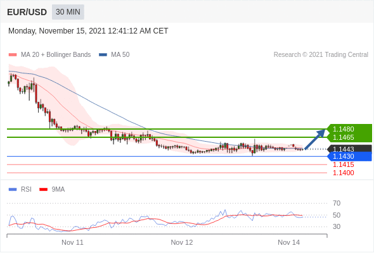Image resolution: width=374 pixels, height=253 pixels.
Task: Click the Nov 14 date axis label
Action: click(x=288, y=242)
